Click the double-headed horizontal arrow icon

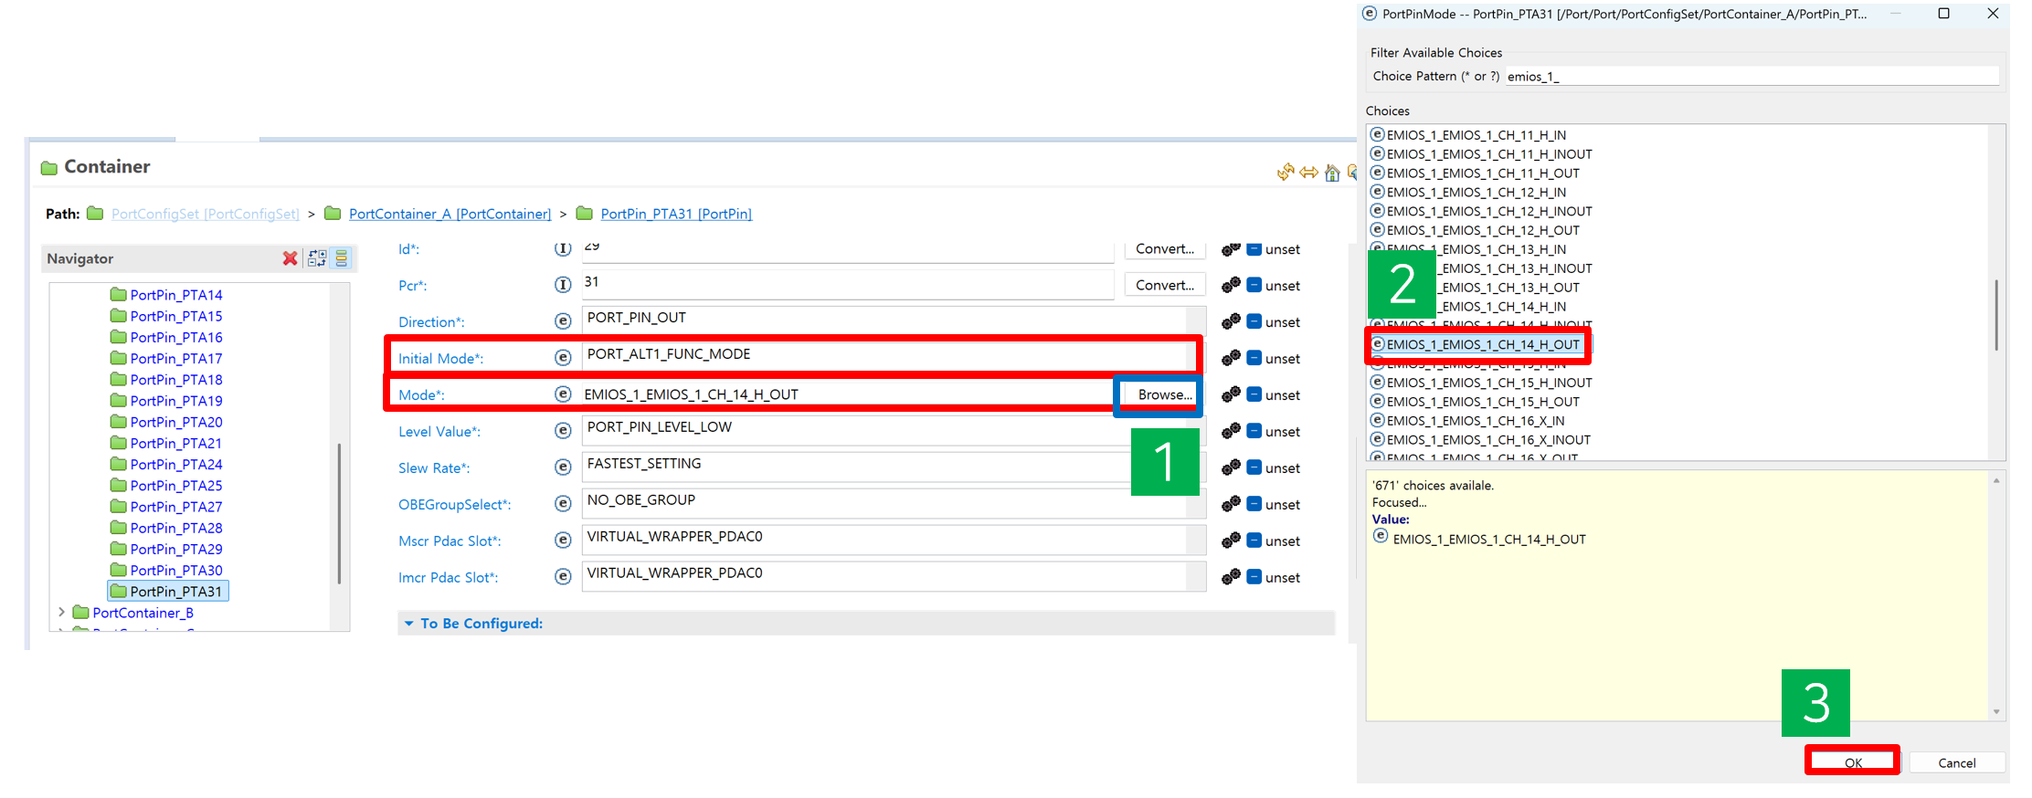tap(1308, 173)
